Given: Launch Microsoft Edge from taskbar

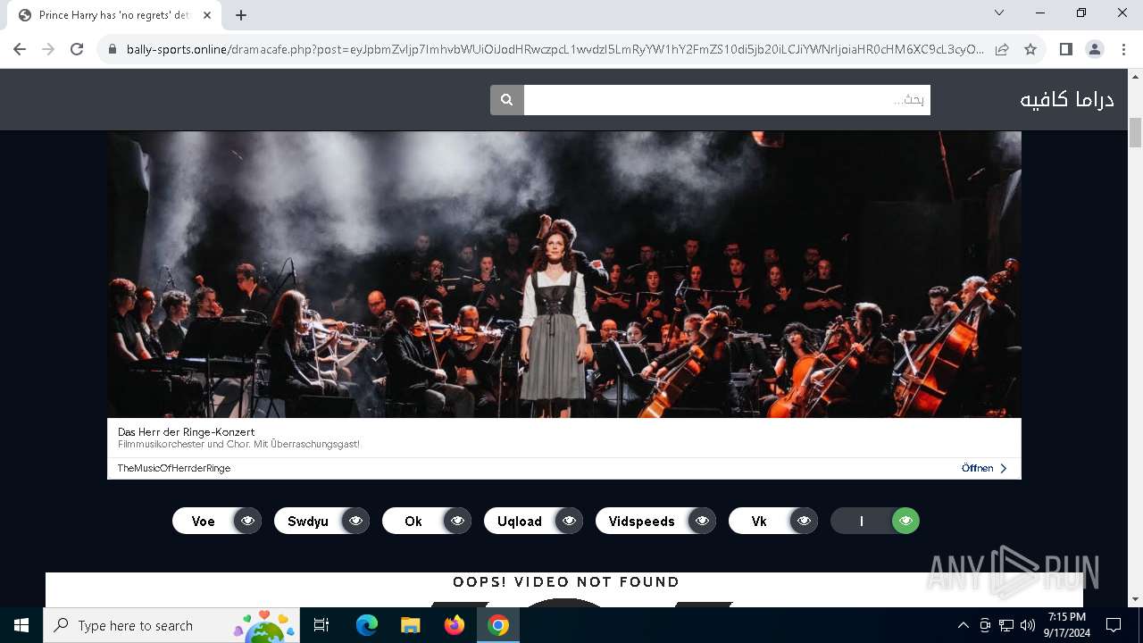Looking at the screenshot, I should [x=367, y=625].
